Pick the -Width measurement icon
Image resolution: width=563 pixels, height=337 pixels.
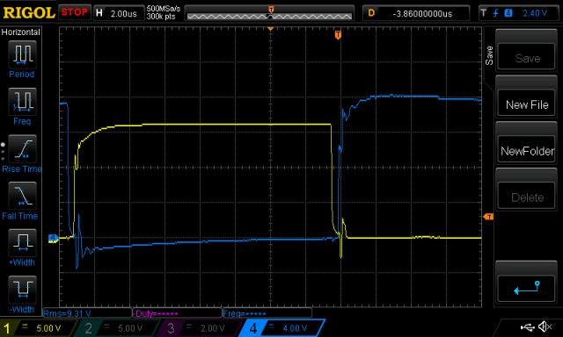22,290
